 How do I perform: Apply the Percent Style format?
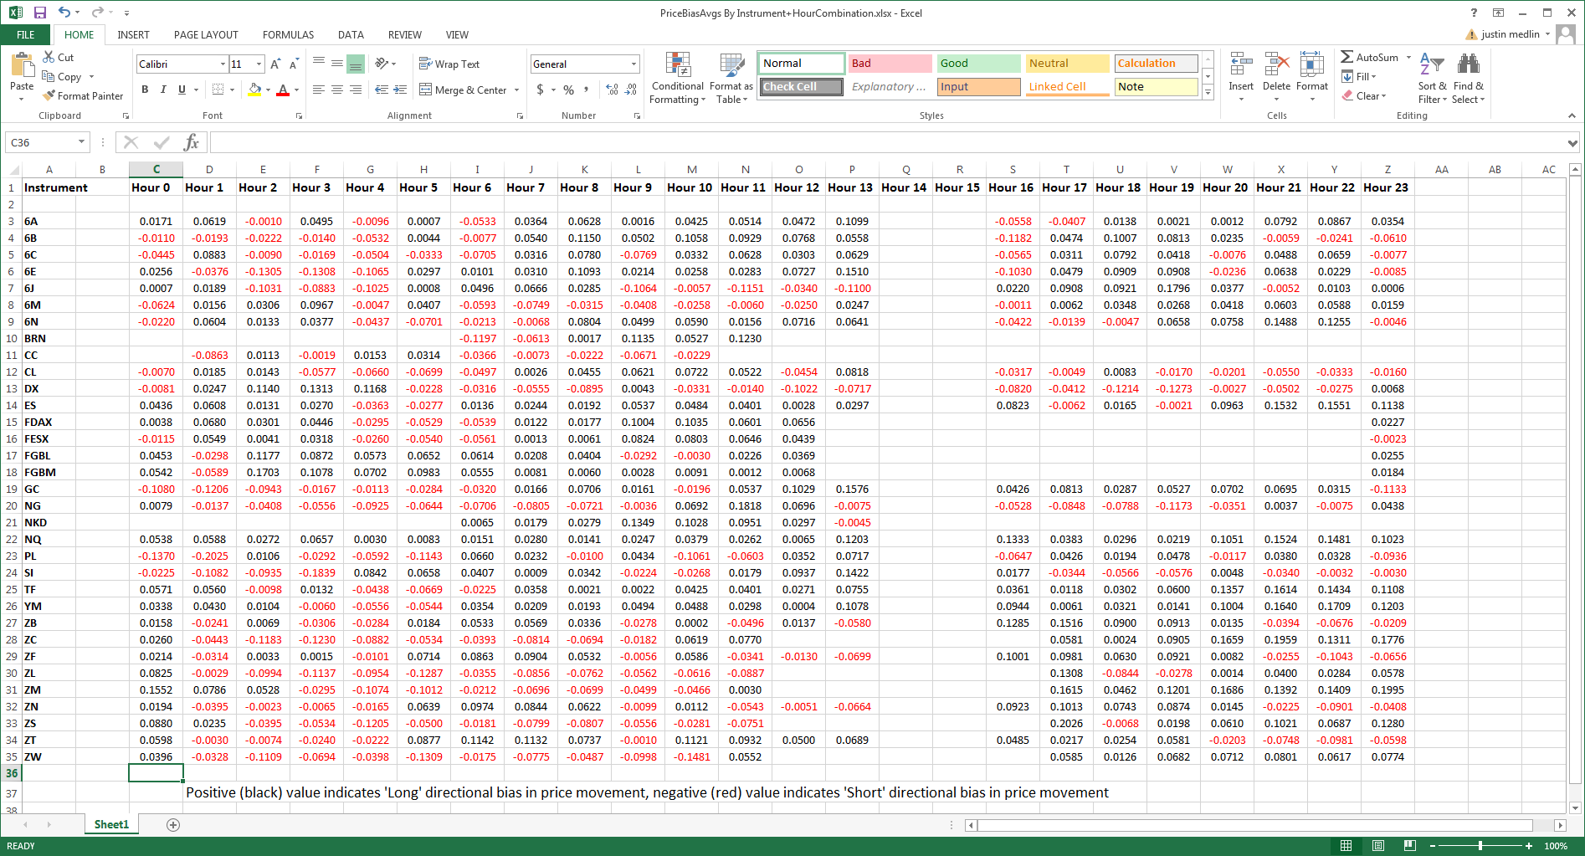(568, 90)
